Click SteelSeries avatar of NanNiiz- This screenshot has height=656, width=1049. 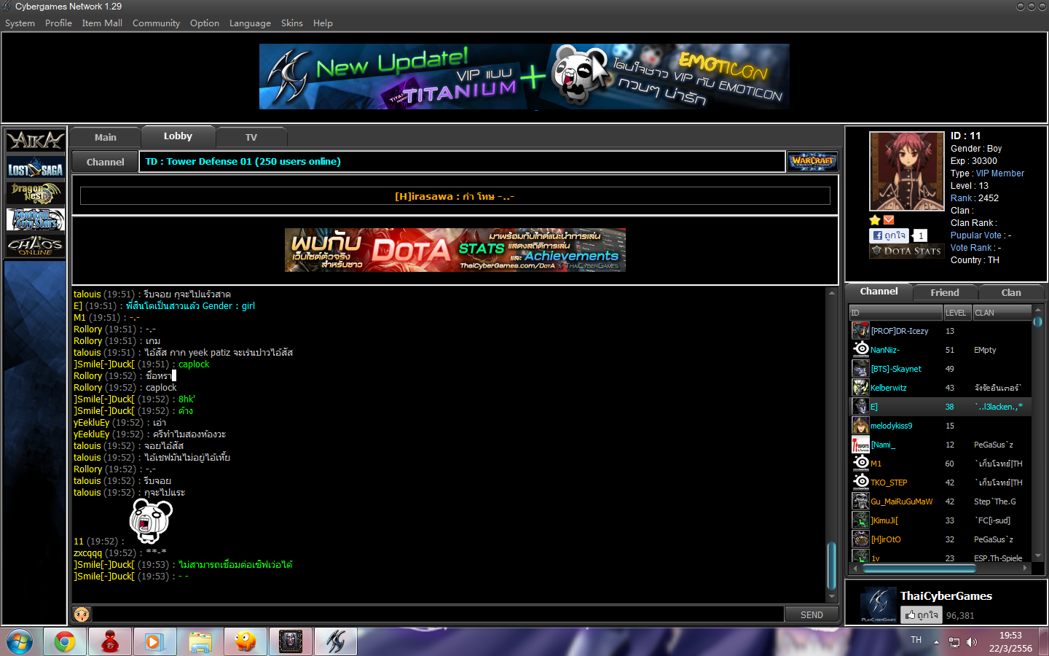point(860,350)
